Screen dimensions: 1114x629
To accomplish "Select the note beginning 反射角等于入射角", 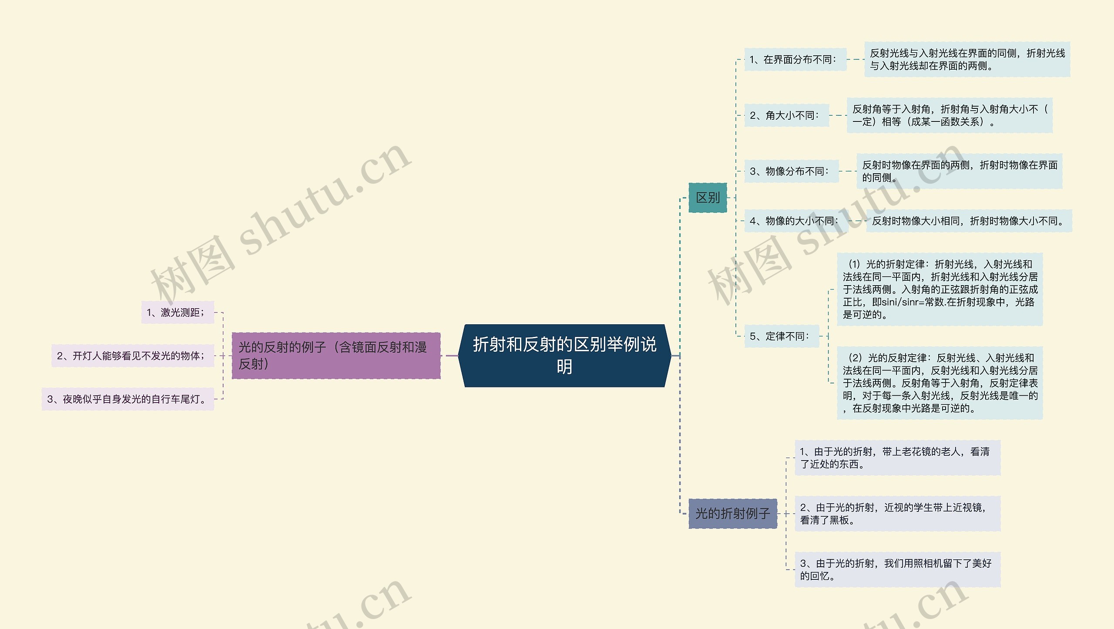I will pyautogui.click(x=949, y=115).
